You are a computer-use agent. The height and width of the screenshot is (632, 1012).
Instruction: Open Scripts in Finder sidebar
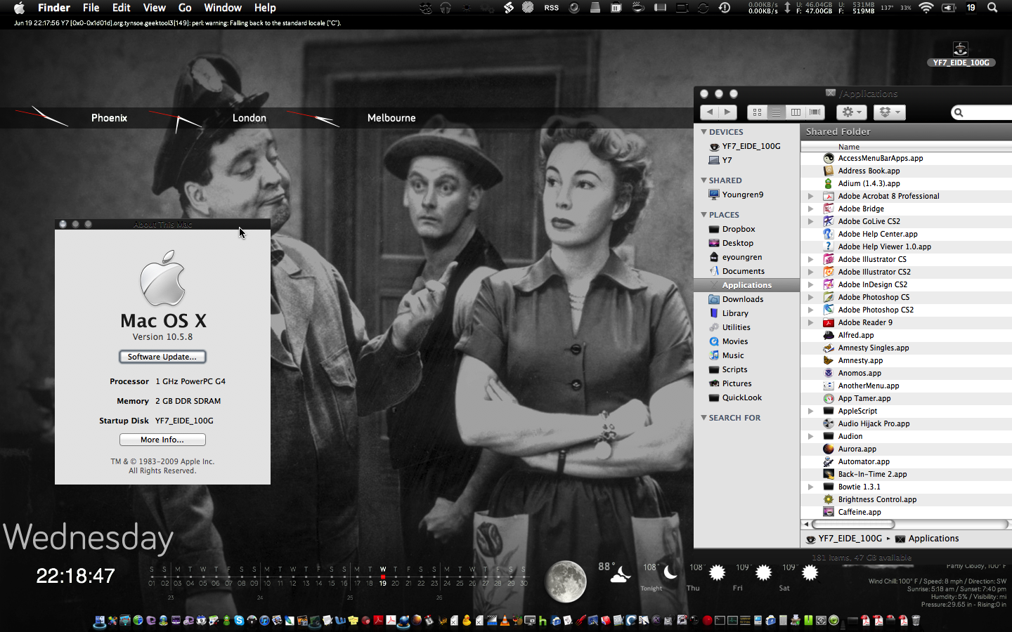[x=746, y=369]
